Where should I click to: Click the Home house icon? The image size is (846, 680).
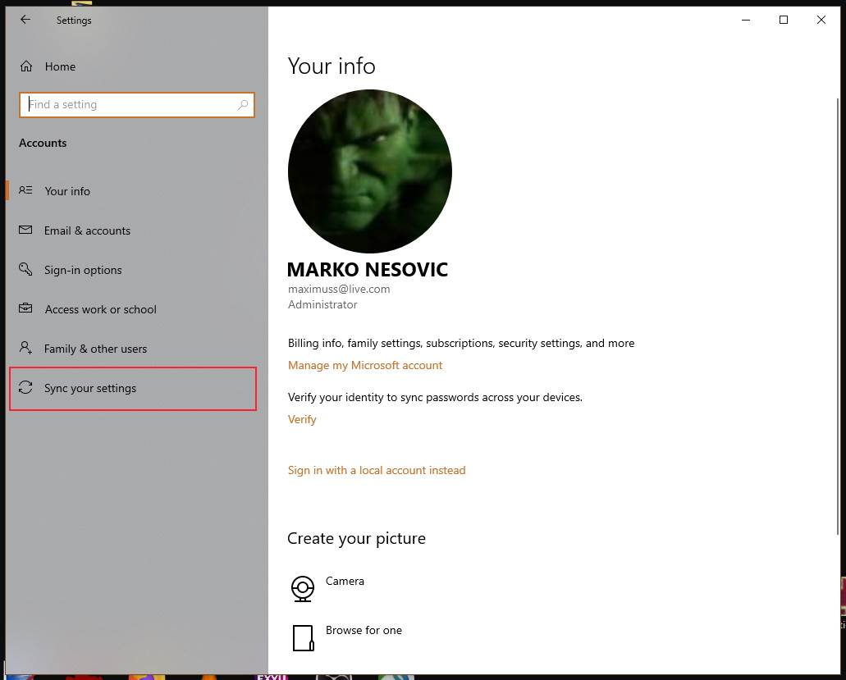coord(26,66)
